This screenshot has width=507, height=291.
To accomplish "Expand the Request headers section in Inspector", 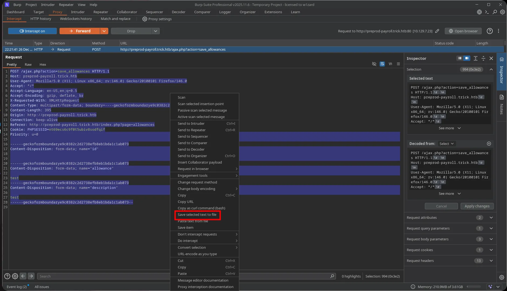I will pyautogui.click(x=491, y=261).
